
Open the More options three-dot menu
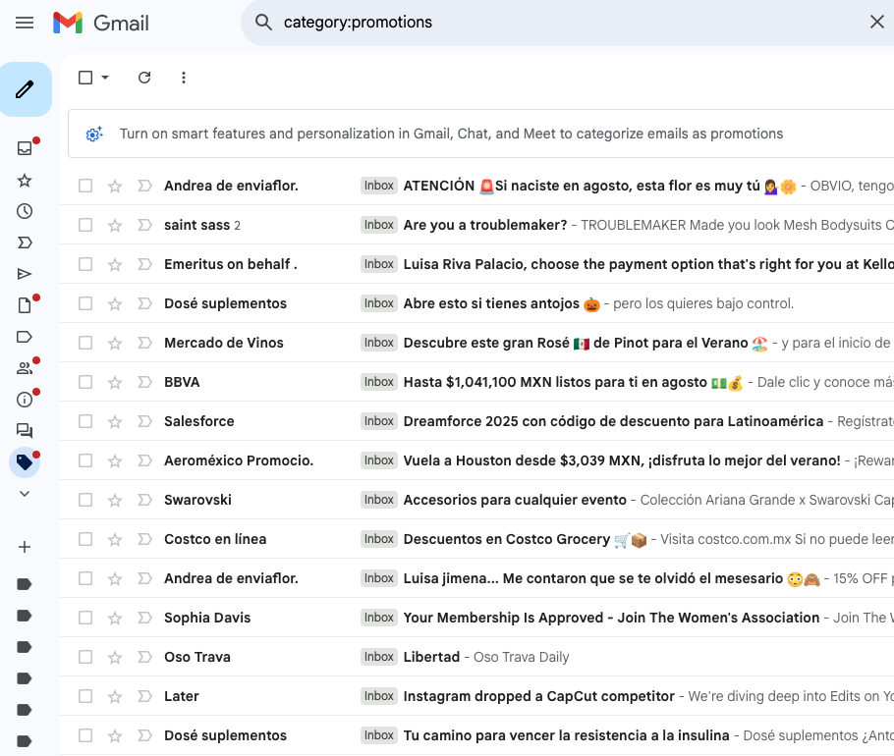point(184,78)
